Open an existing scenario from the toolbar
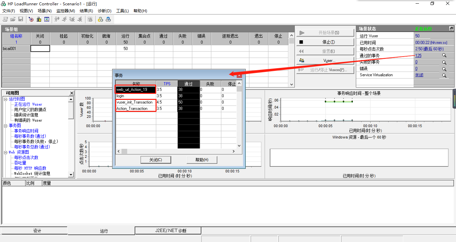Image resolution: width=456 pixels, height=242 pixels. (13, 19)
